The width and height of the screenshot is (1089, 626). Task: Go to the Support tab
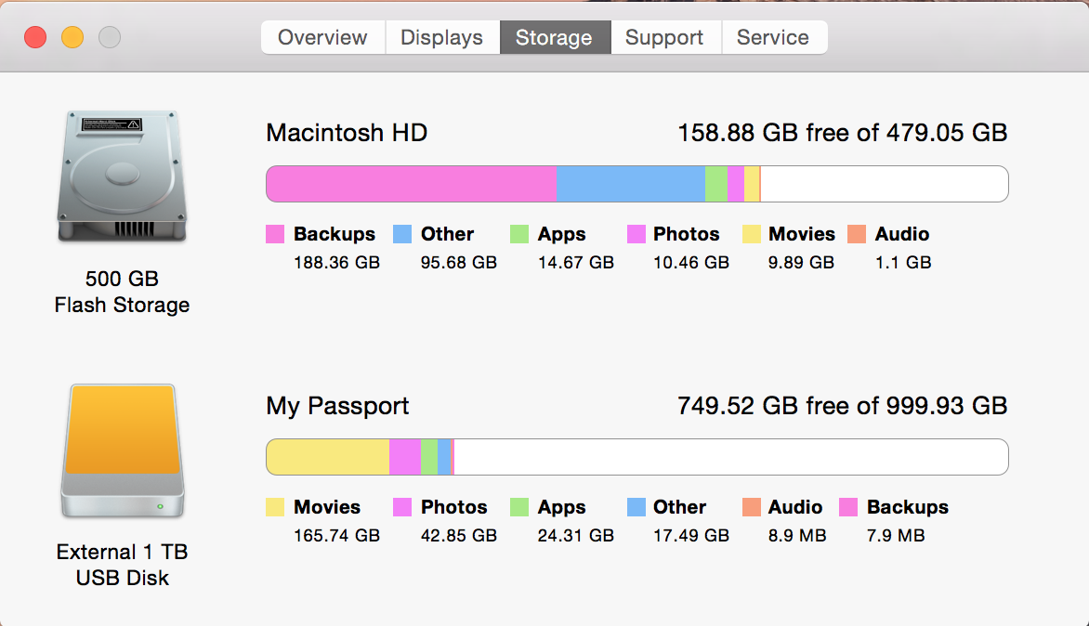coord(664,37)
